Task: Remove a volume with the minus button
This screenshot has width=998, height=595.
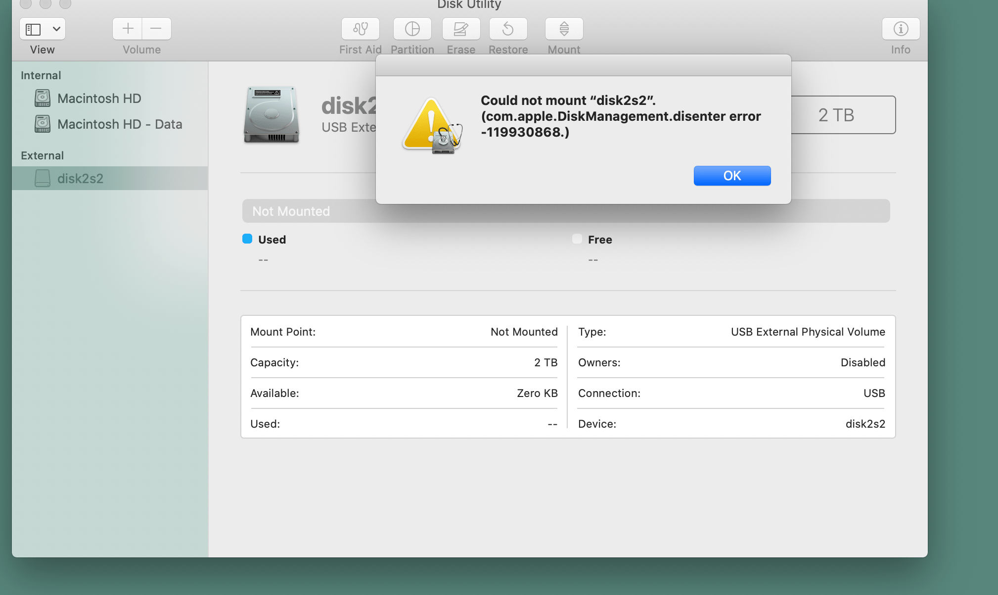Action: pyautogui.click(x=156, y=29)
